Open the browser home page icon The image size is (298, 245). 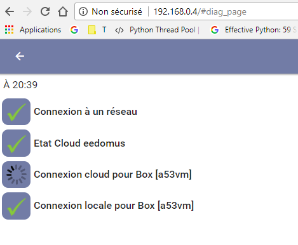coord(63,11)
